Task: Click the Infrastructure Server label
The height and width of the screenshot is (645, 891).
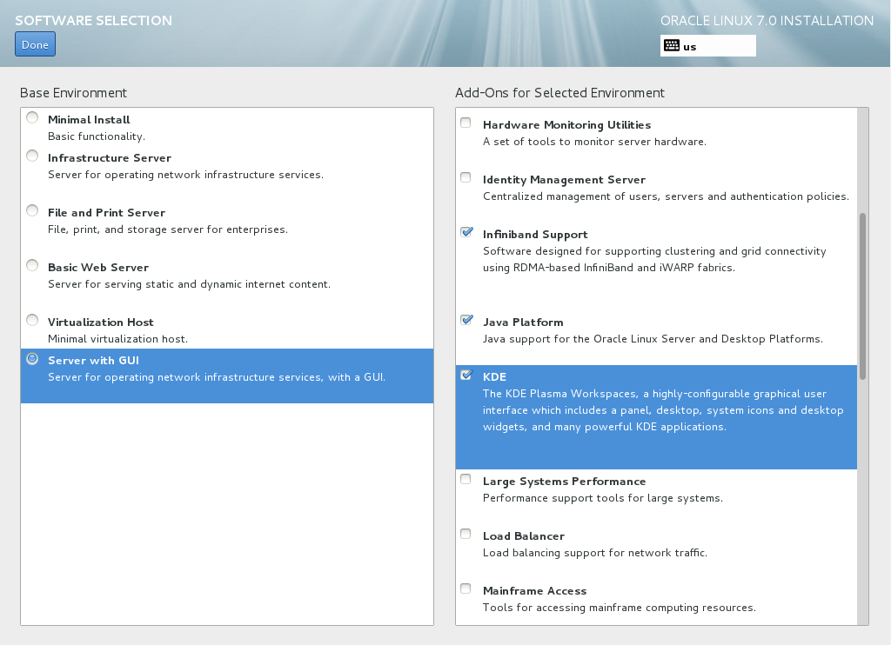Action: [110, 158]
